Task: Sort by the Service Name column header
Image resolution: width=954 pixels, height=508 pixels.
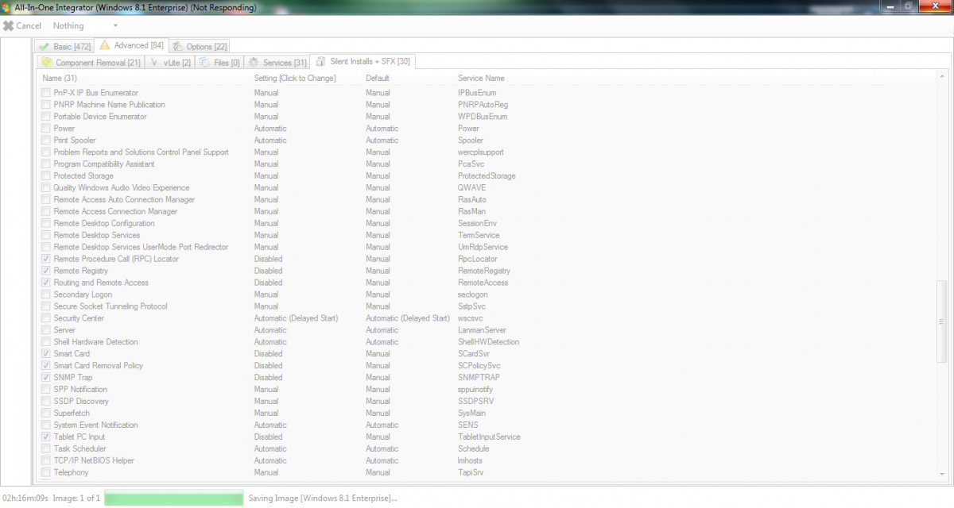Action: coord(481,78)
